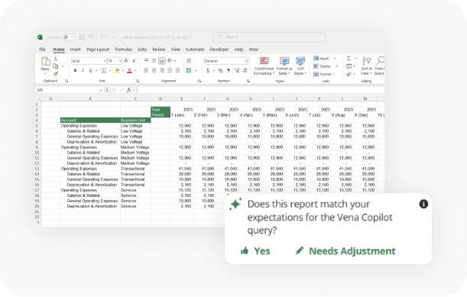The width and height of the screenshot is (467, 297).
Task: Click Decrease Font Size icon
Action: pyautogui.click(x=135, y=61)
